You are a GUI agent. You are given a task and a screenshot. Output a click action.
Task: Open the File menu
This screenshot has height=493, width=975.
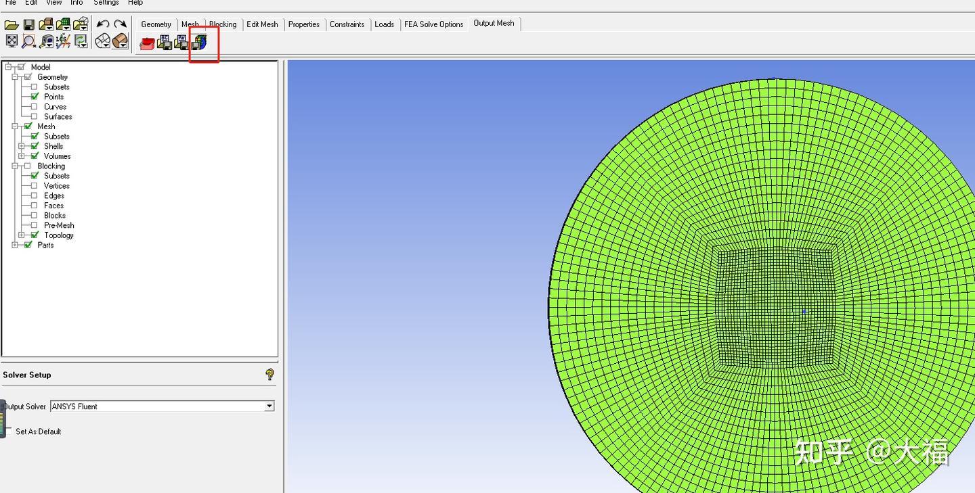point(11,3)
